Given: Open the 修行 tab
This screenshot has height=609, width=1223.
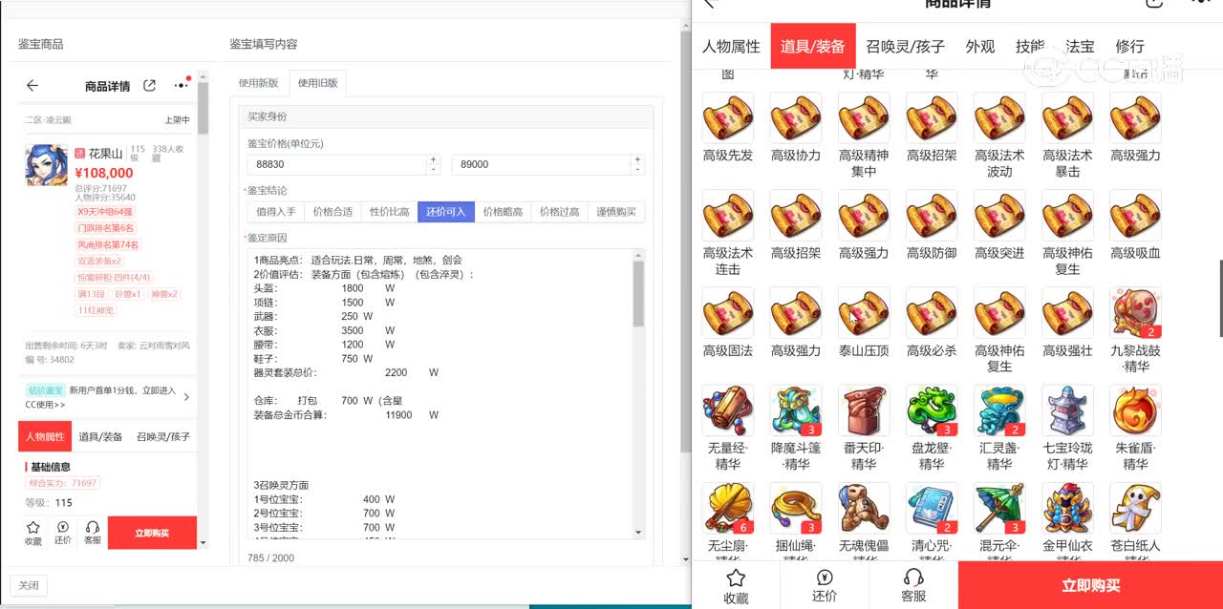Looking at the screenshot, I should click(x=1129, y=46).
